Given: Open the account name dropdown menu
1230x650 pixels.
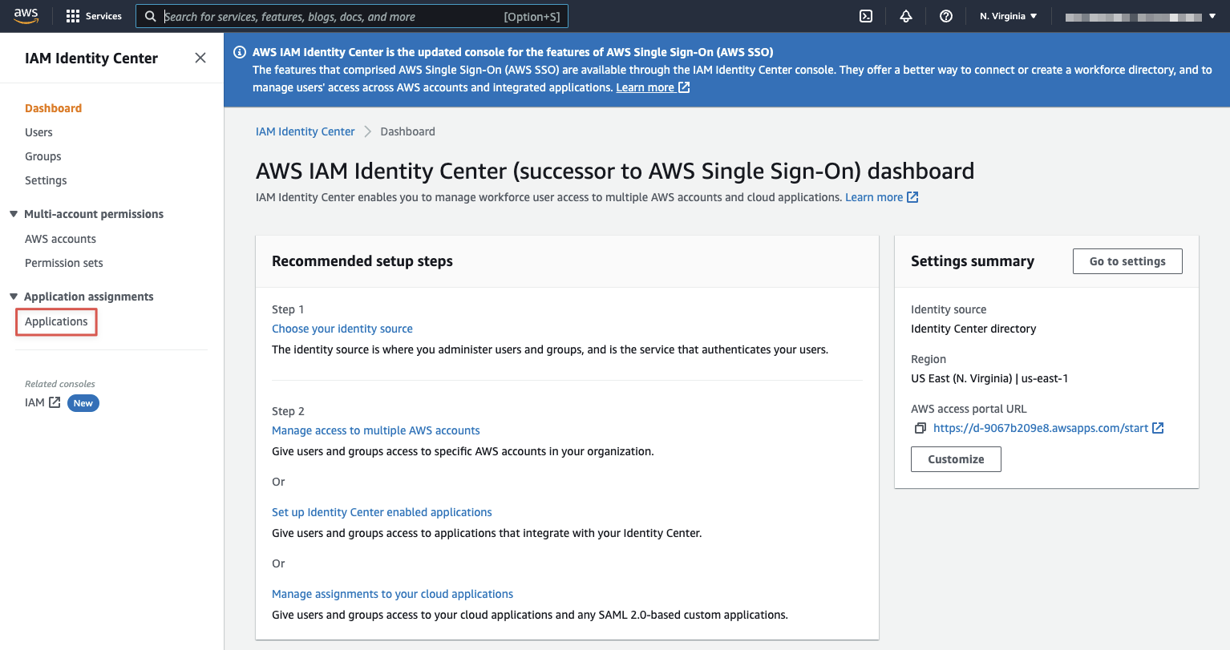Looking at the screenshot, I should pos(1139,16).
